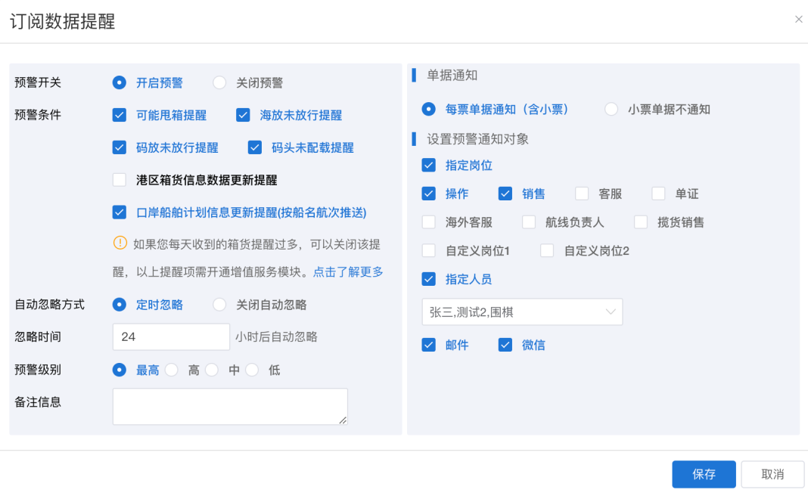Focus the 备注信息 text area

[x=230, y=407]
